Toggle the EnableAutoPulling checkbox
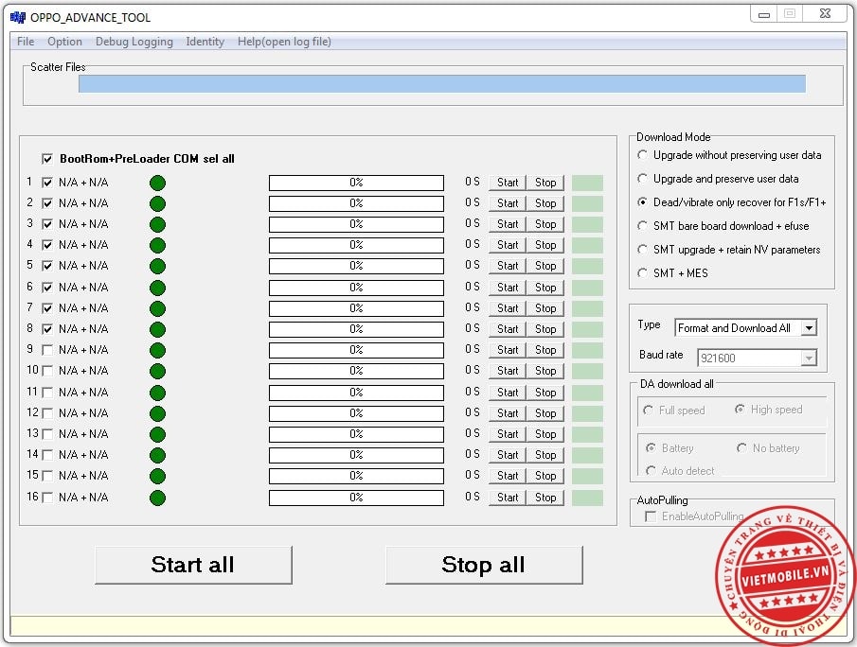Viewport: 857px width, 647px height. point(651,516)
